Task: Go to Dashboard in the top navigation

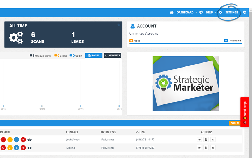Action: point(185,13)
